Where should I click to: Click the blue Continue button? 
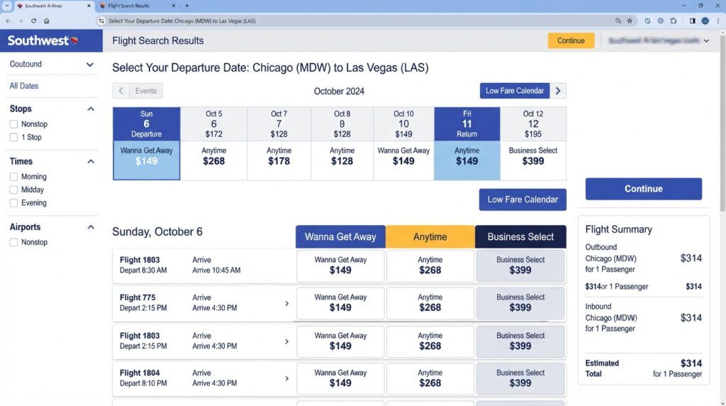tap(644, 189)
